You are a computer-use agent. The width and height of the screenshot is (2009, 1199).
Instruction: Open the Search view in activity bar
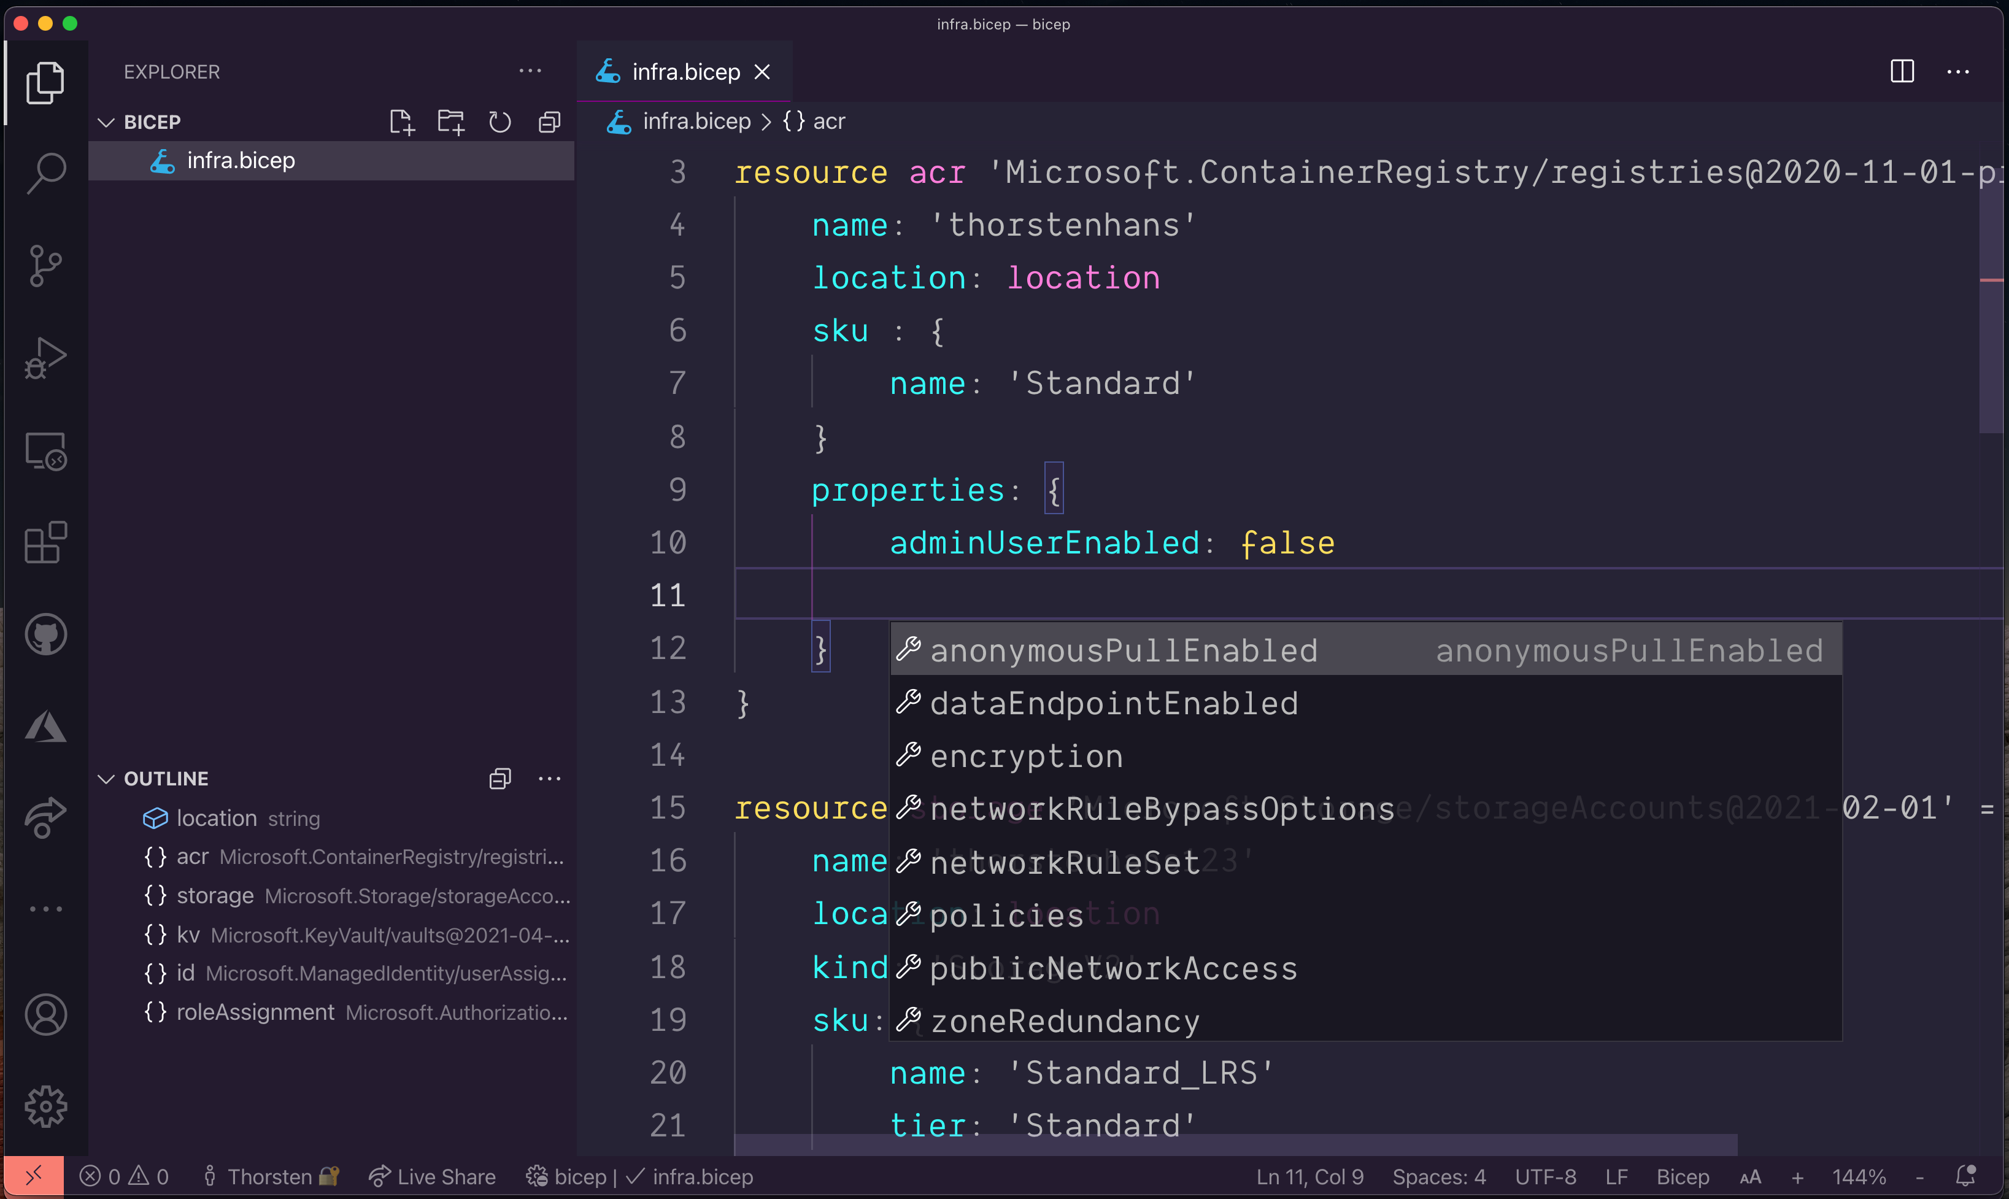point(45,173)
